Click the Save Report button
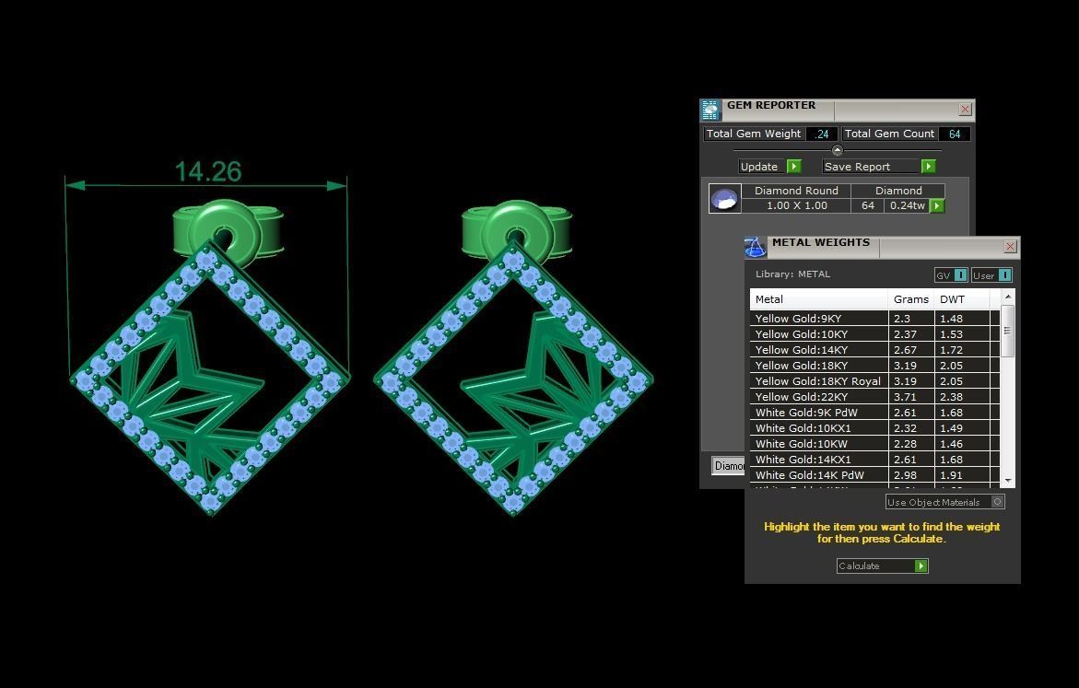1079x688 pixels. pos(879,167)
